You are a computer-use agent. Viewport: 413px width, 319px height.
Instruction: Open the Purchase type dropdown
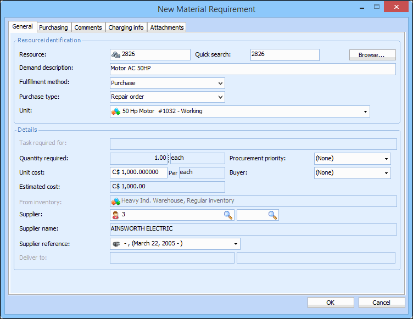220,97
